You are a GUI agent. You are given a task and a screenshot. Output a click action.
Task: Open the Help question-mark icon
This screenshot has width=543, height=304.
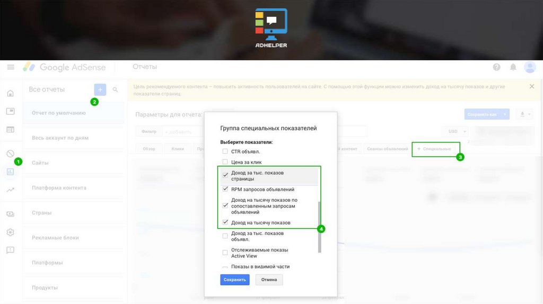(496, 67)
